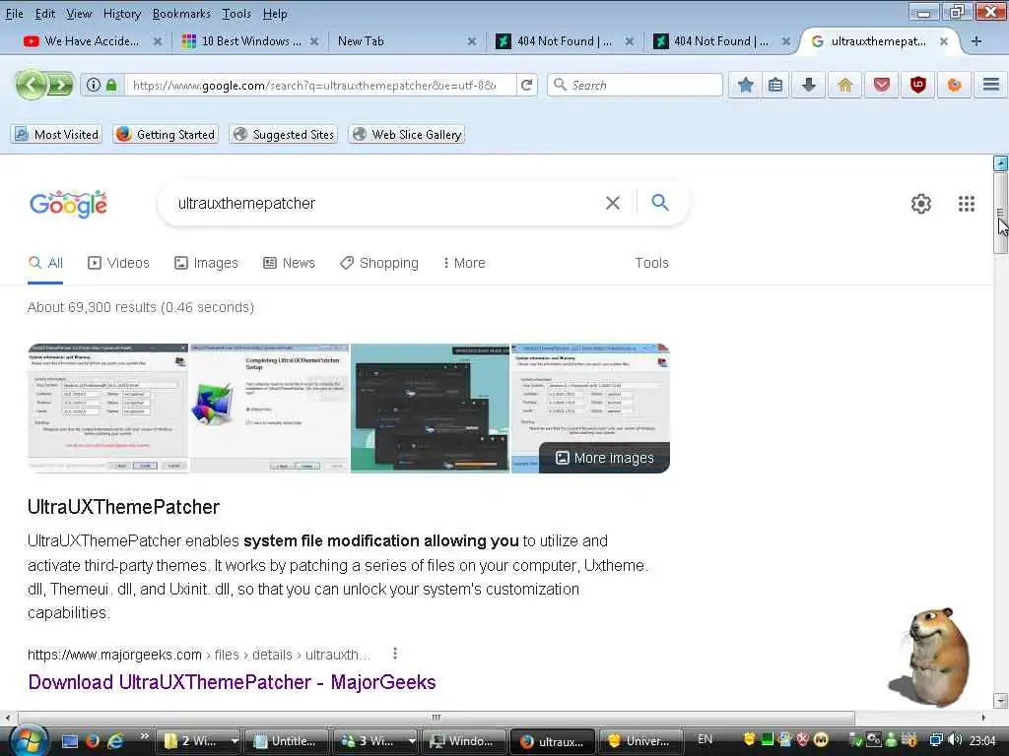
Task: Open 'Download UltraUXThemePatcher - MajorGeeks' link
Action: coord(232,682)
